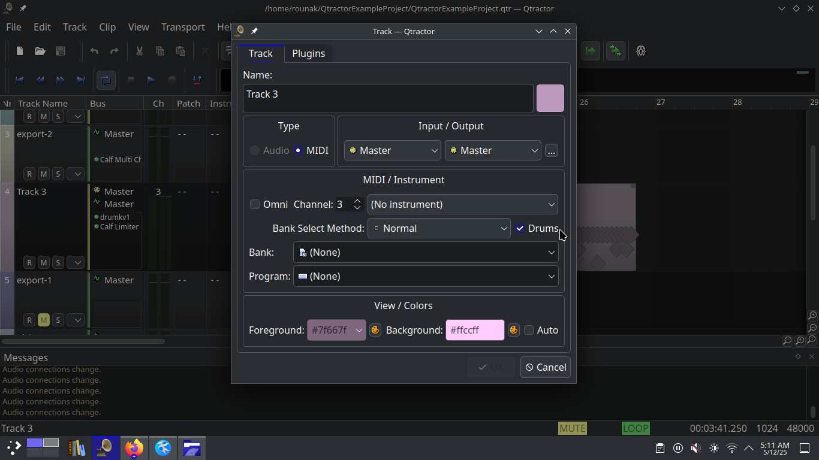Click the transport Forward (skip to end) icon
Image resolution: width=819 pixels, height=460 pixels.
81,80
